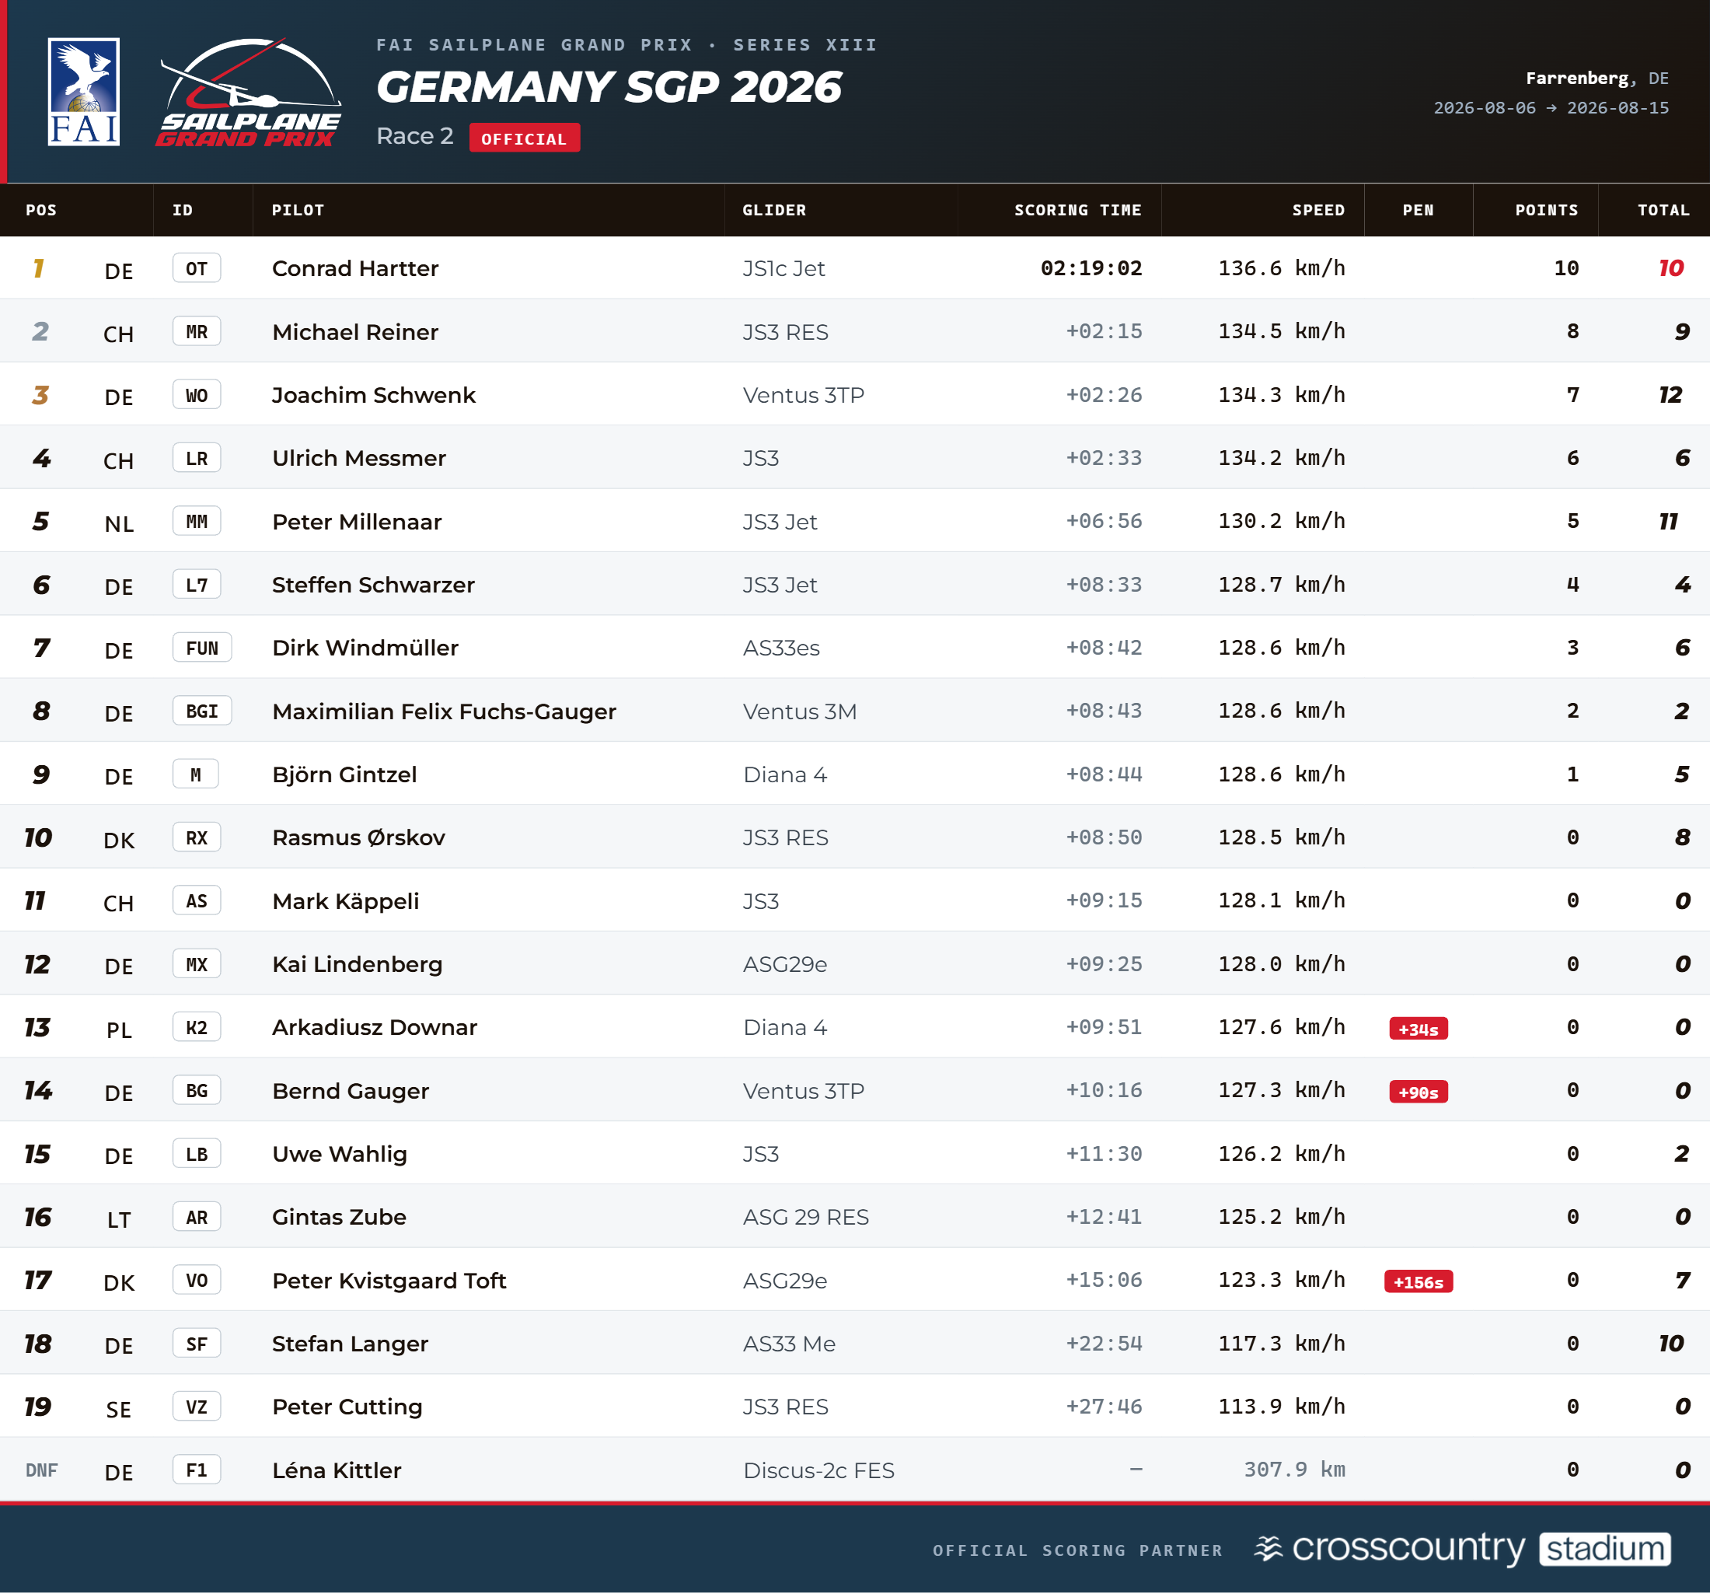Click the Race 2 label
The height and width of the screenshot is (1594, 1710).
(x=414, y=137)
